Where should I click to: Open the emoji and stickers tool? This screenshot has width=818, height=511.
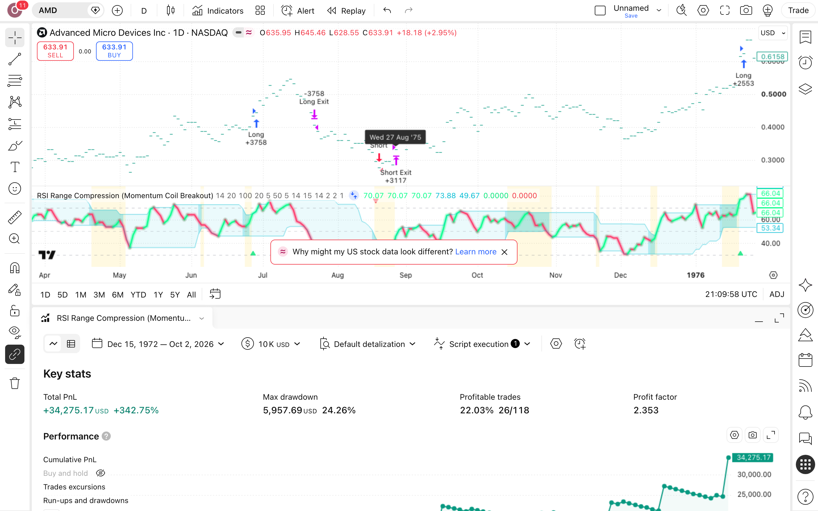pyautogui.click(x=14, y=189)
